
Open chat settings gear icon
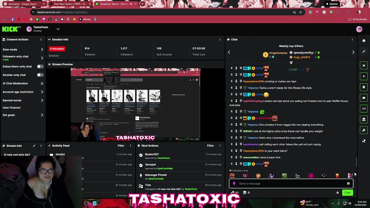click(x=338, y=193)
